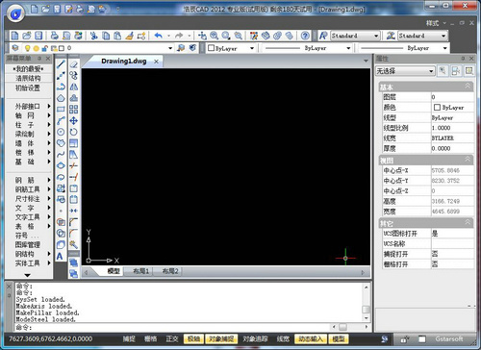Select the Circle draw tool
Image resolution: width=481 pixels, height=350 pixels.
(x=61, y=132)
